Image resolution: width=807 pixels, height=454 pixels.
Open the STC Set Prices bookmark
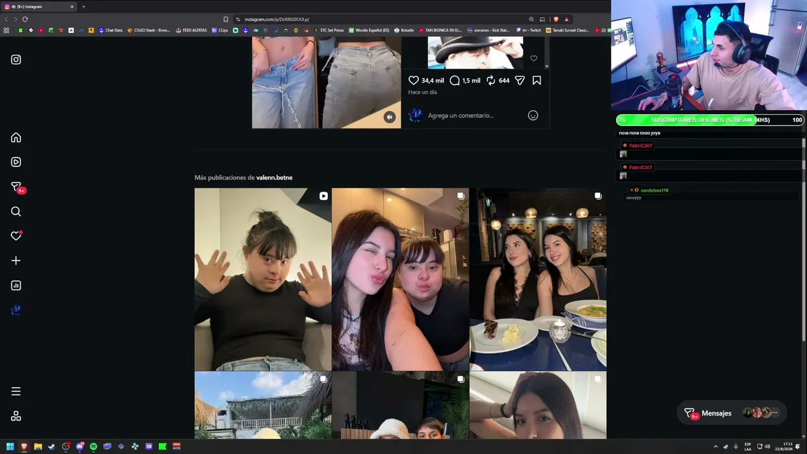pyautogui.click(x=328, y=30)
